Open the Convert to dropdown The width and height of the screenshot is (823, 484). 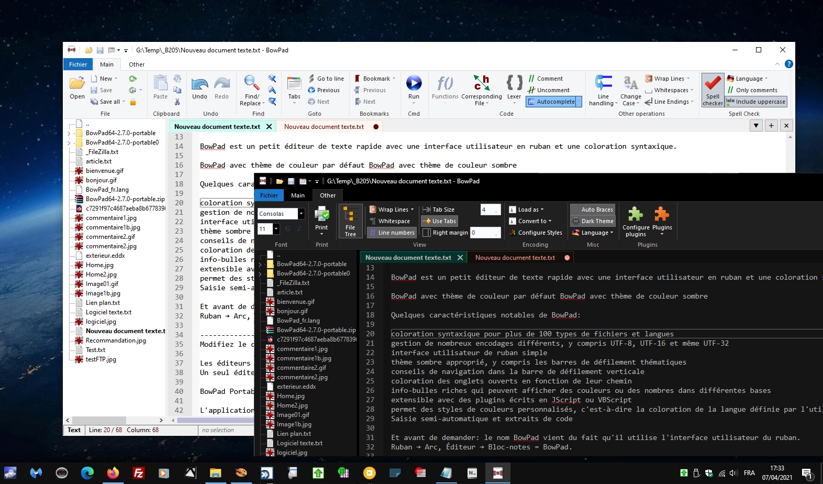click(x=530, y=221)
